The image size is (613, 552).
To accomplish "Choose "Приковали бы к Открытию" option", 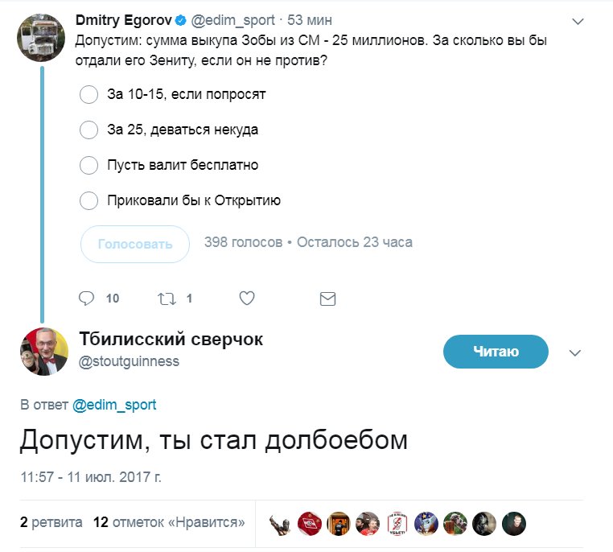I will (88, 200).
